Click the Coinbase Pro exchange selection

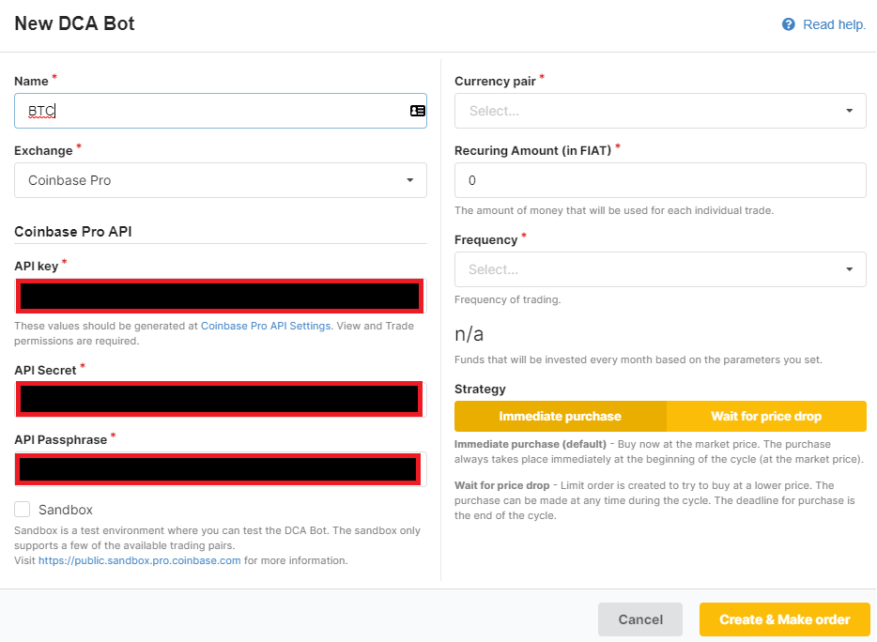click(221, 180)
